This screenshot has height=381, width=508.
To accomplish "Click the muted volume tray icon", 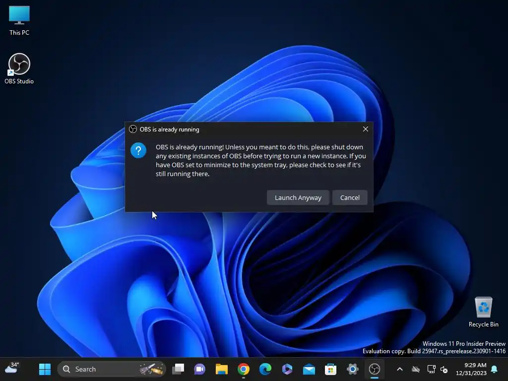I will [x=444, y=369].
